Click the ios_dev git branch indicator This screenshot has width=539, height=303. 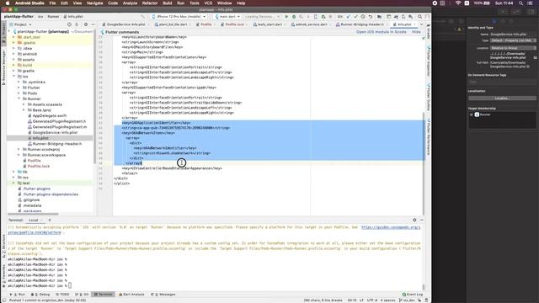tap(407, 300)
